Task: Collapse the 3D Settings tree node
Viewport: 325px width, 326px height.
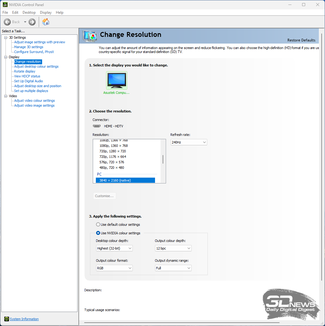Action: click(5, 38)
